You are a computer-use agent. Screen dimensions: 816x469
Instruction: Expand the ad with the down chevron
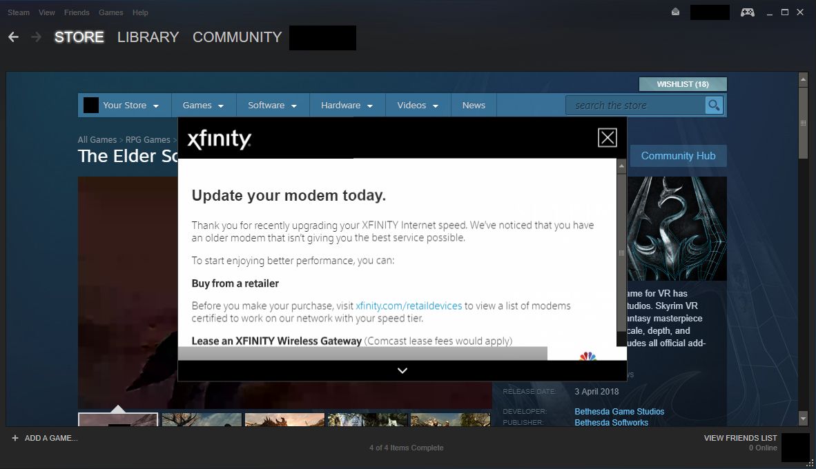point(402,370)
